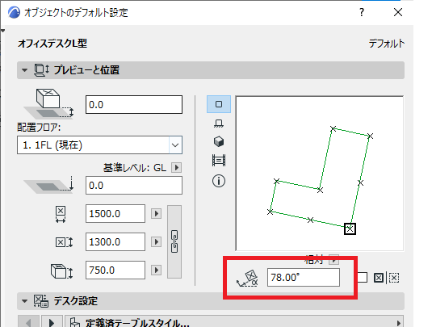Toggle the solid mirror placement icon
Image resolution: width=432 pixels, height=327 pixels.
click(379, 278)
